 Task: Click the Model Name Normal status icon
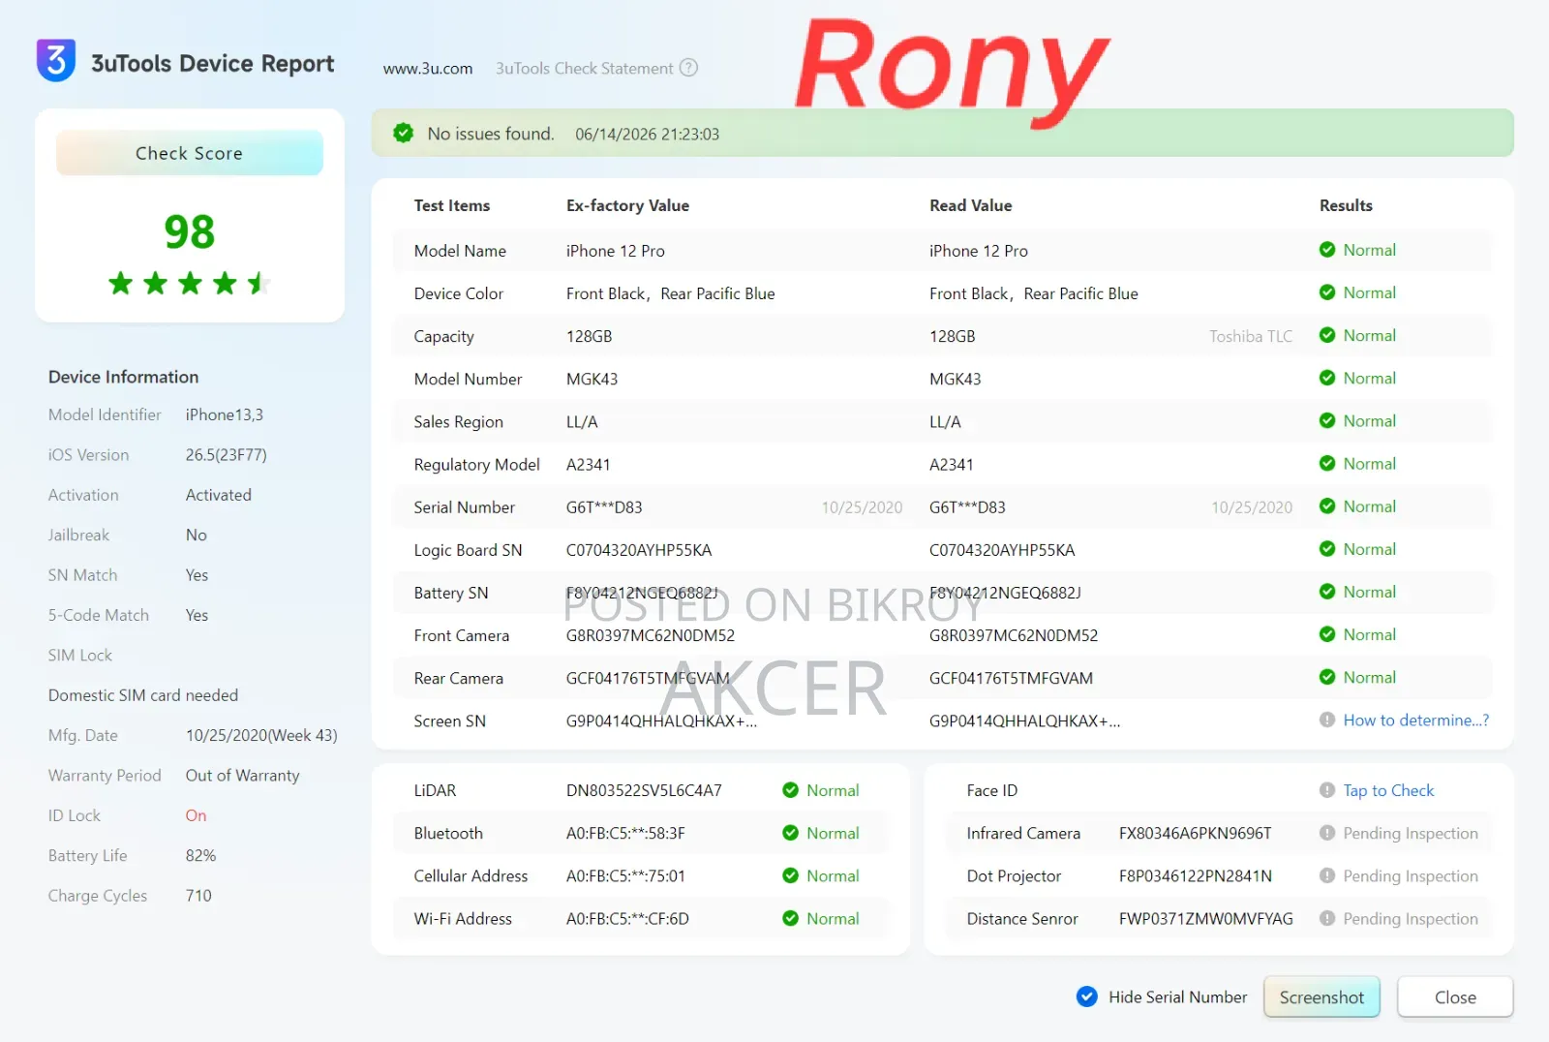click(x=1327, y=250)
